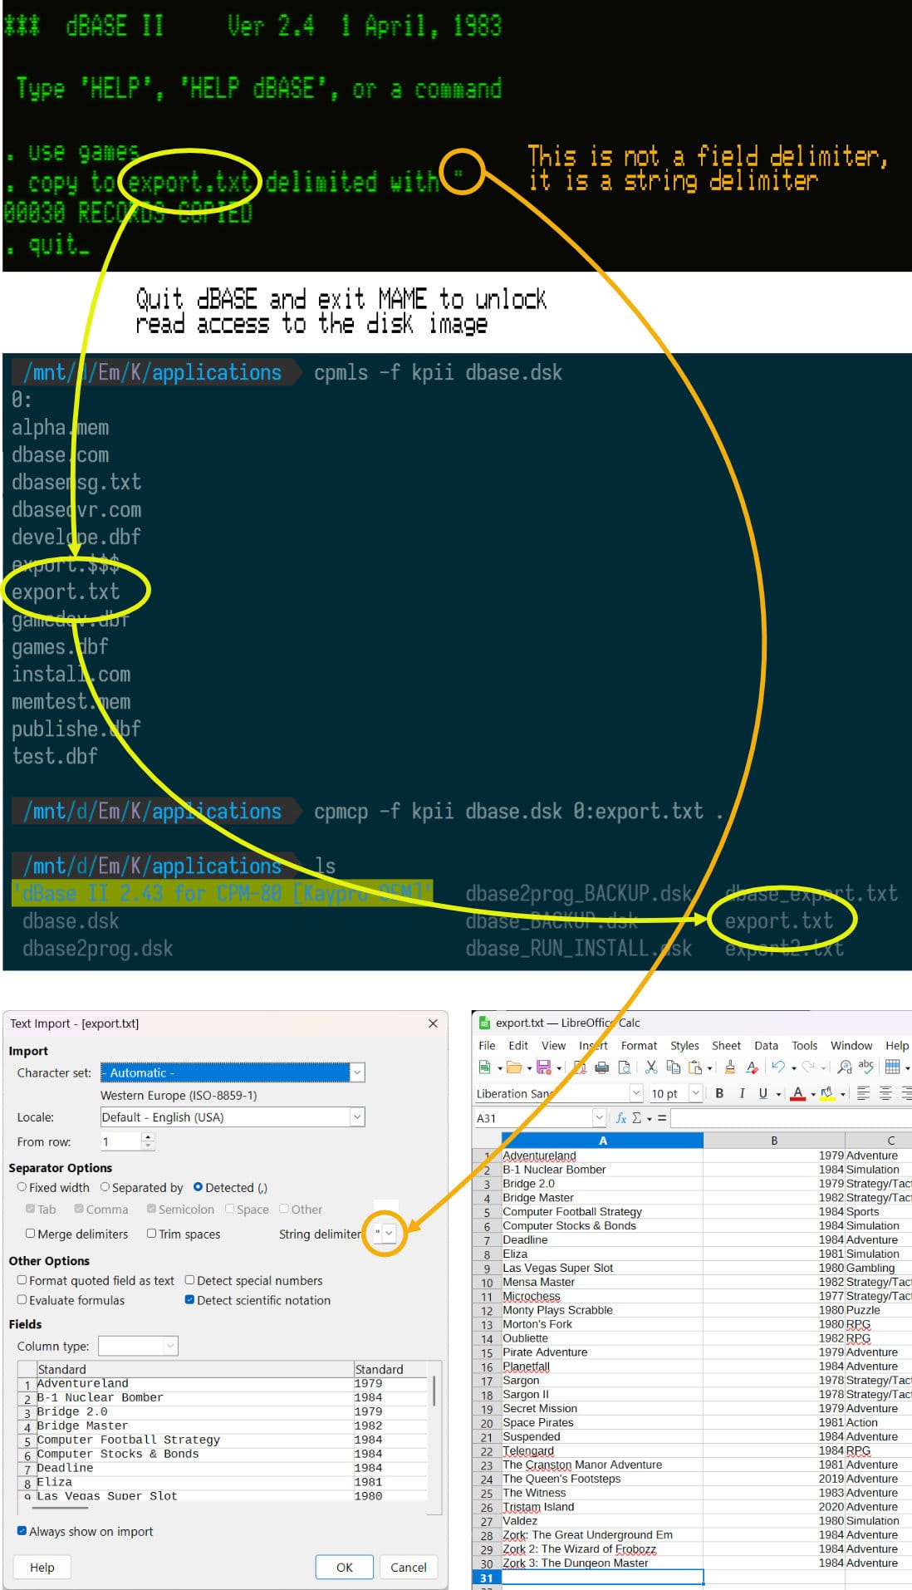Open the Sheet menu
This screenshot has width=912, height=1590.
tap(726, 1045)
